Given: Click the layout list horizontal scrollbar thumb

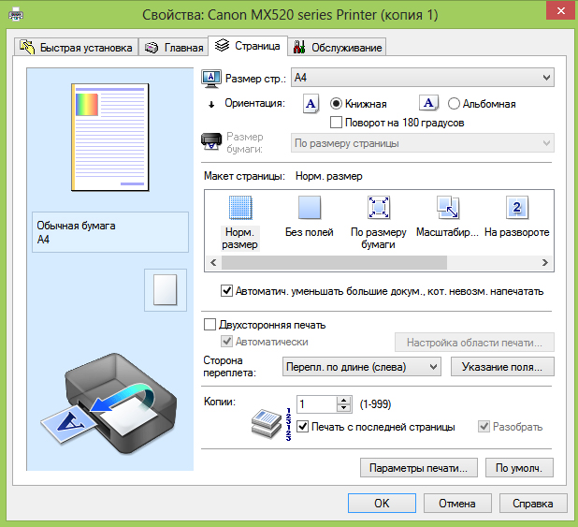Looking at the screenshot, I should [x=334, y=262].
